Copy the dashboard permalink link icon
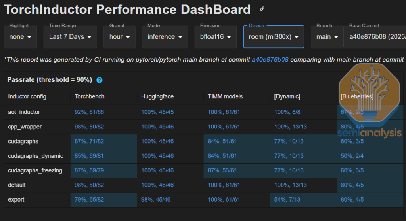Screen dimensions: 406x221 (262, 9)
